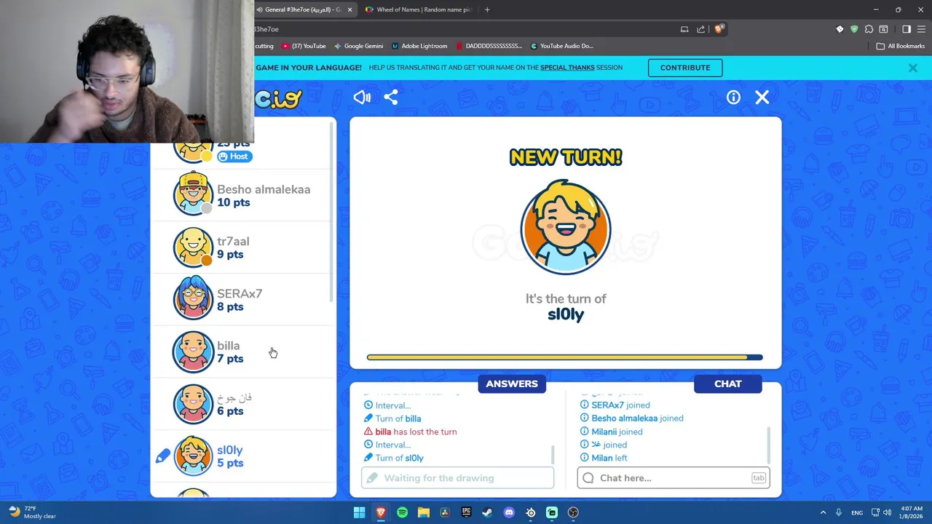Click the turn countdown progress bar
Screen dimensions: 932x524
tap(565, 357)
